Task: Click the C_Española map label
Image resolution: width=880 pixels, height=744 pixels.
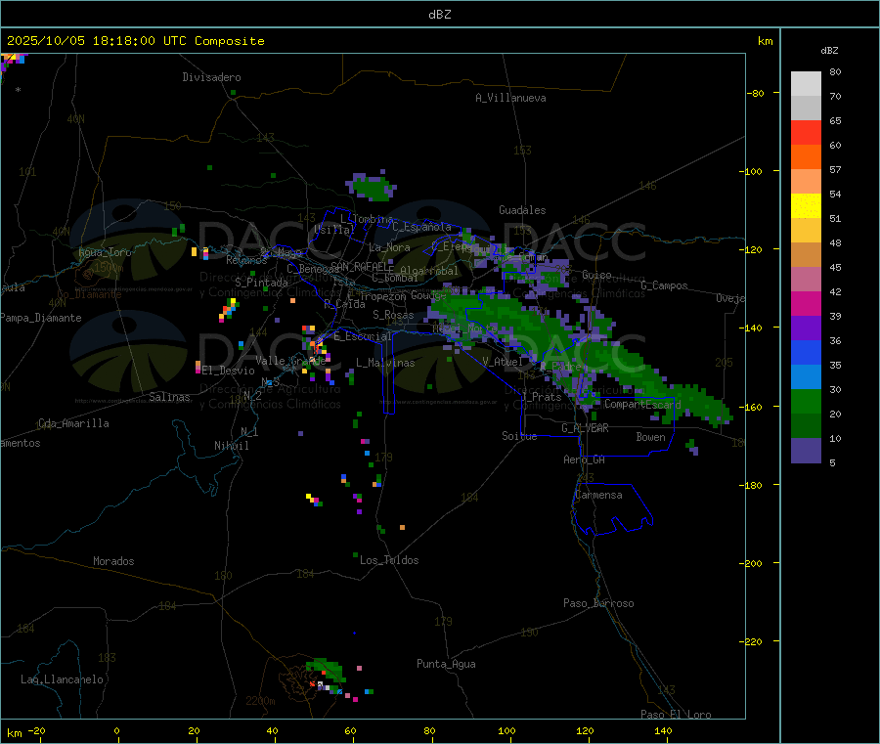Action: [x=422, y=227]
